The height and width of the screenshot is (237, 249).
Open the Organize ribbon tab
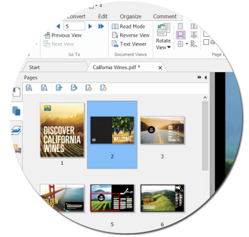tap(131, 16)
